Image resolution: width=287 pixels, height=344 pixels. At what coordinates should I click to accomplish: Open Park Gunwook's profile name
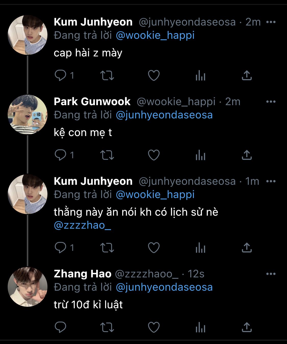92,102
